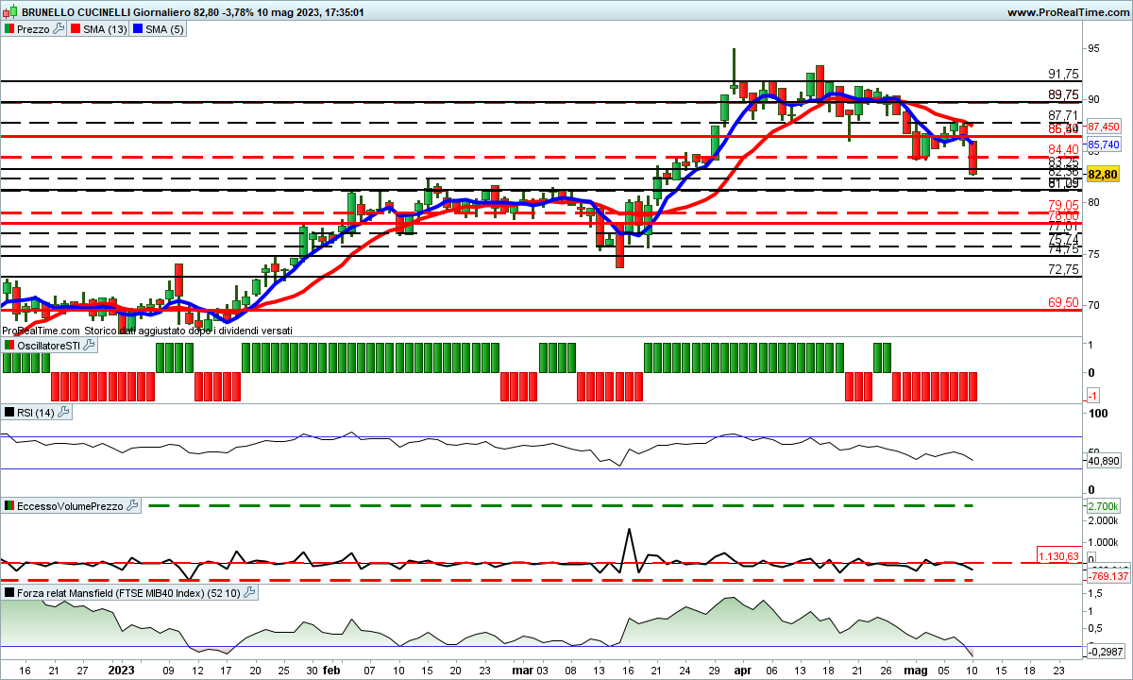1133x680 pixels.
Task: Click the 87,71 level label
Action: (1063, 115)
